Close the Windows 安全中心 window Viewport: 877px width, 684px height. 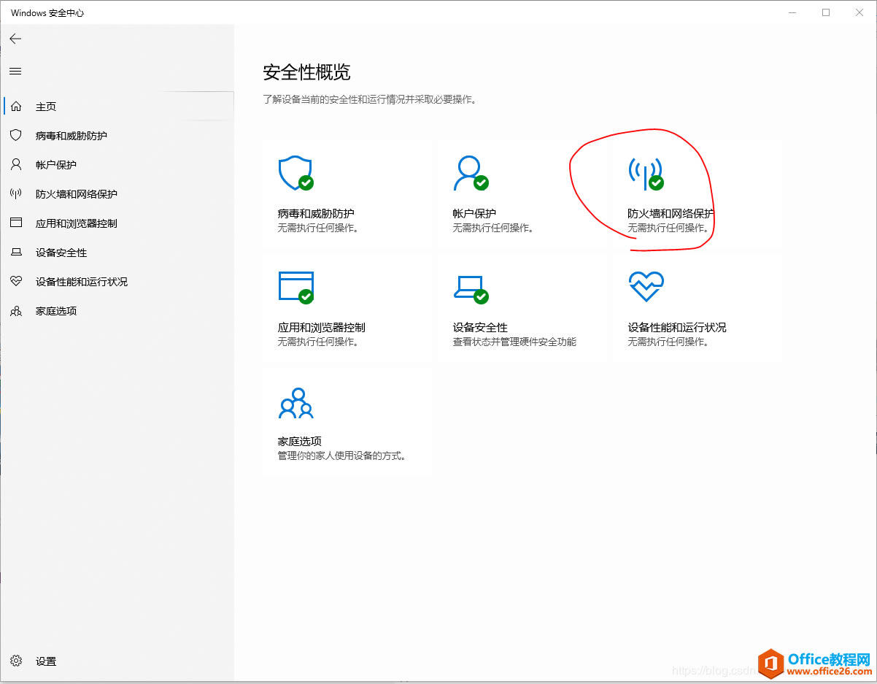pyautogui.click(x=859, y=12)
